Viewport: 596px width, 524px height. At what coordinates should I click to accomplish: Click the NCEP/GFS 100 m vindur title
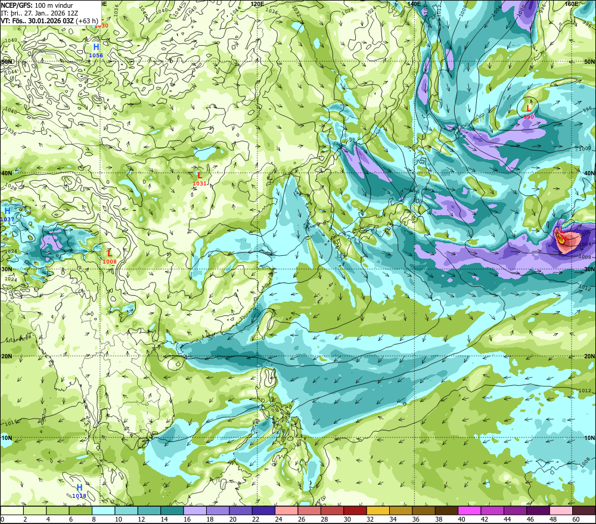[x=37, y=5]
